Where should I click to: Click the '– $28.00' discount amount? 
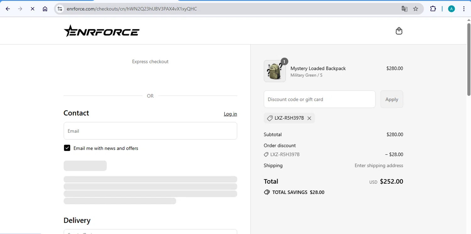pos(394,154)
